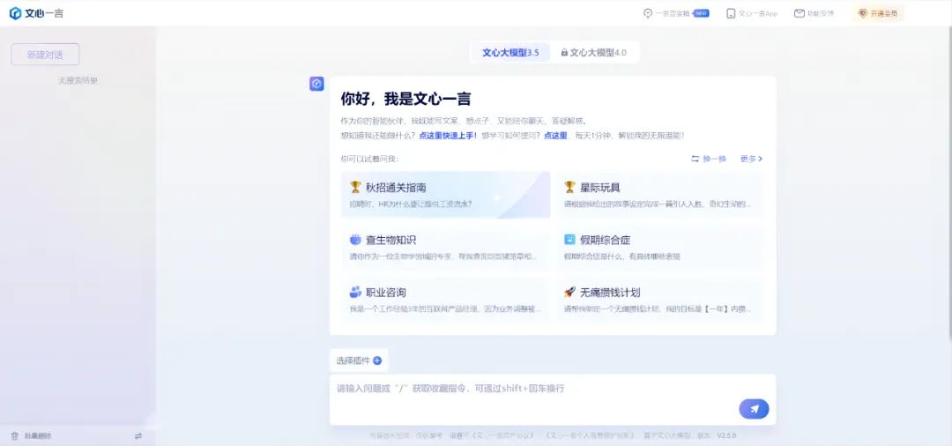Viewport: 952px width, 446px height.
Task: Click the V2.5.0 version text
Action: pyautogui.click(x=726, y=435)
